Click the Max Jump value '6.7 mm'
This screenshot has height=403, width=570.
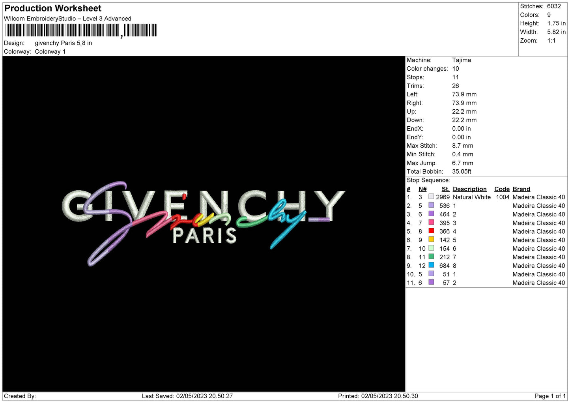[x=463, y=163]
